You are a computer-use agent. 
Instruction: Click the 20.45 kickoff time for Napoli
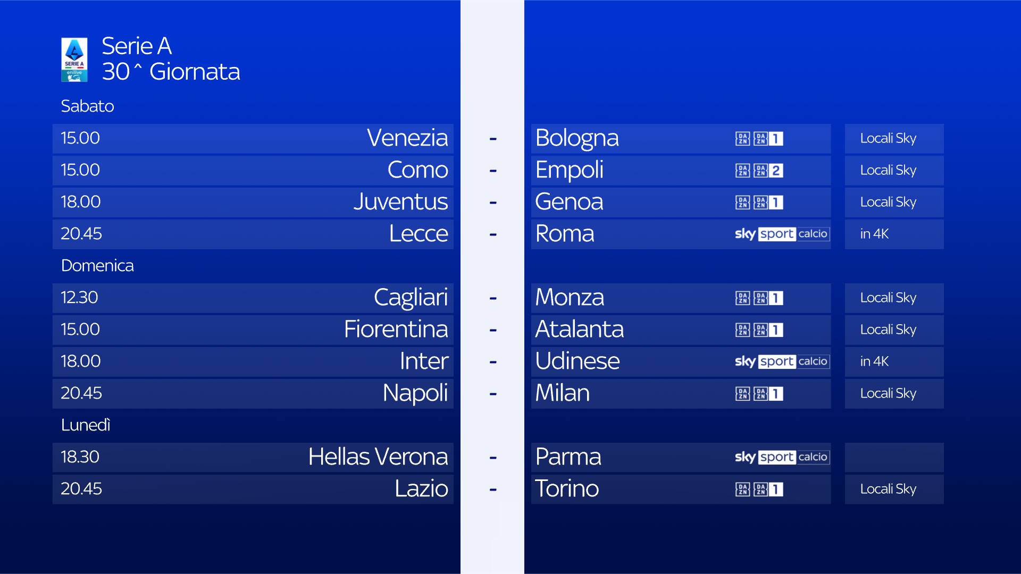[81, 393]
